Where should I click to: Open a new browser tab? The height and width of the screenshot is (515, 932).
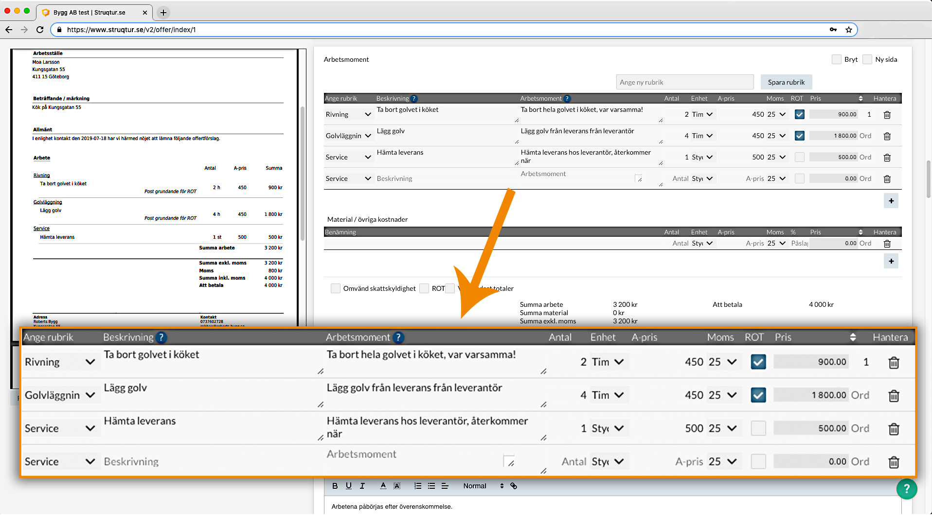tap(163, 12)
